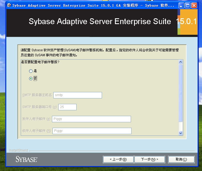
Task: Click the InstallShield text
Action: click(19, 150)
